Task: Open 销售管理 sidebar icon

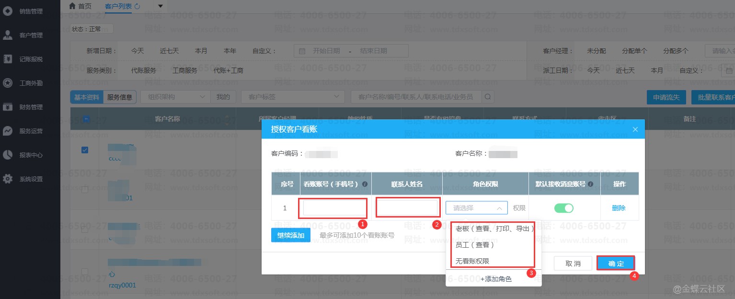Action: point(8,11)
